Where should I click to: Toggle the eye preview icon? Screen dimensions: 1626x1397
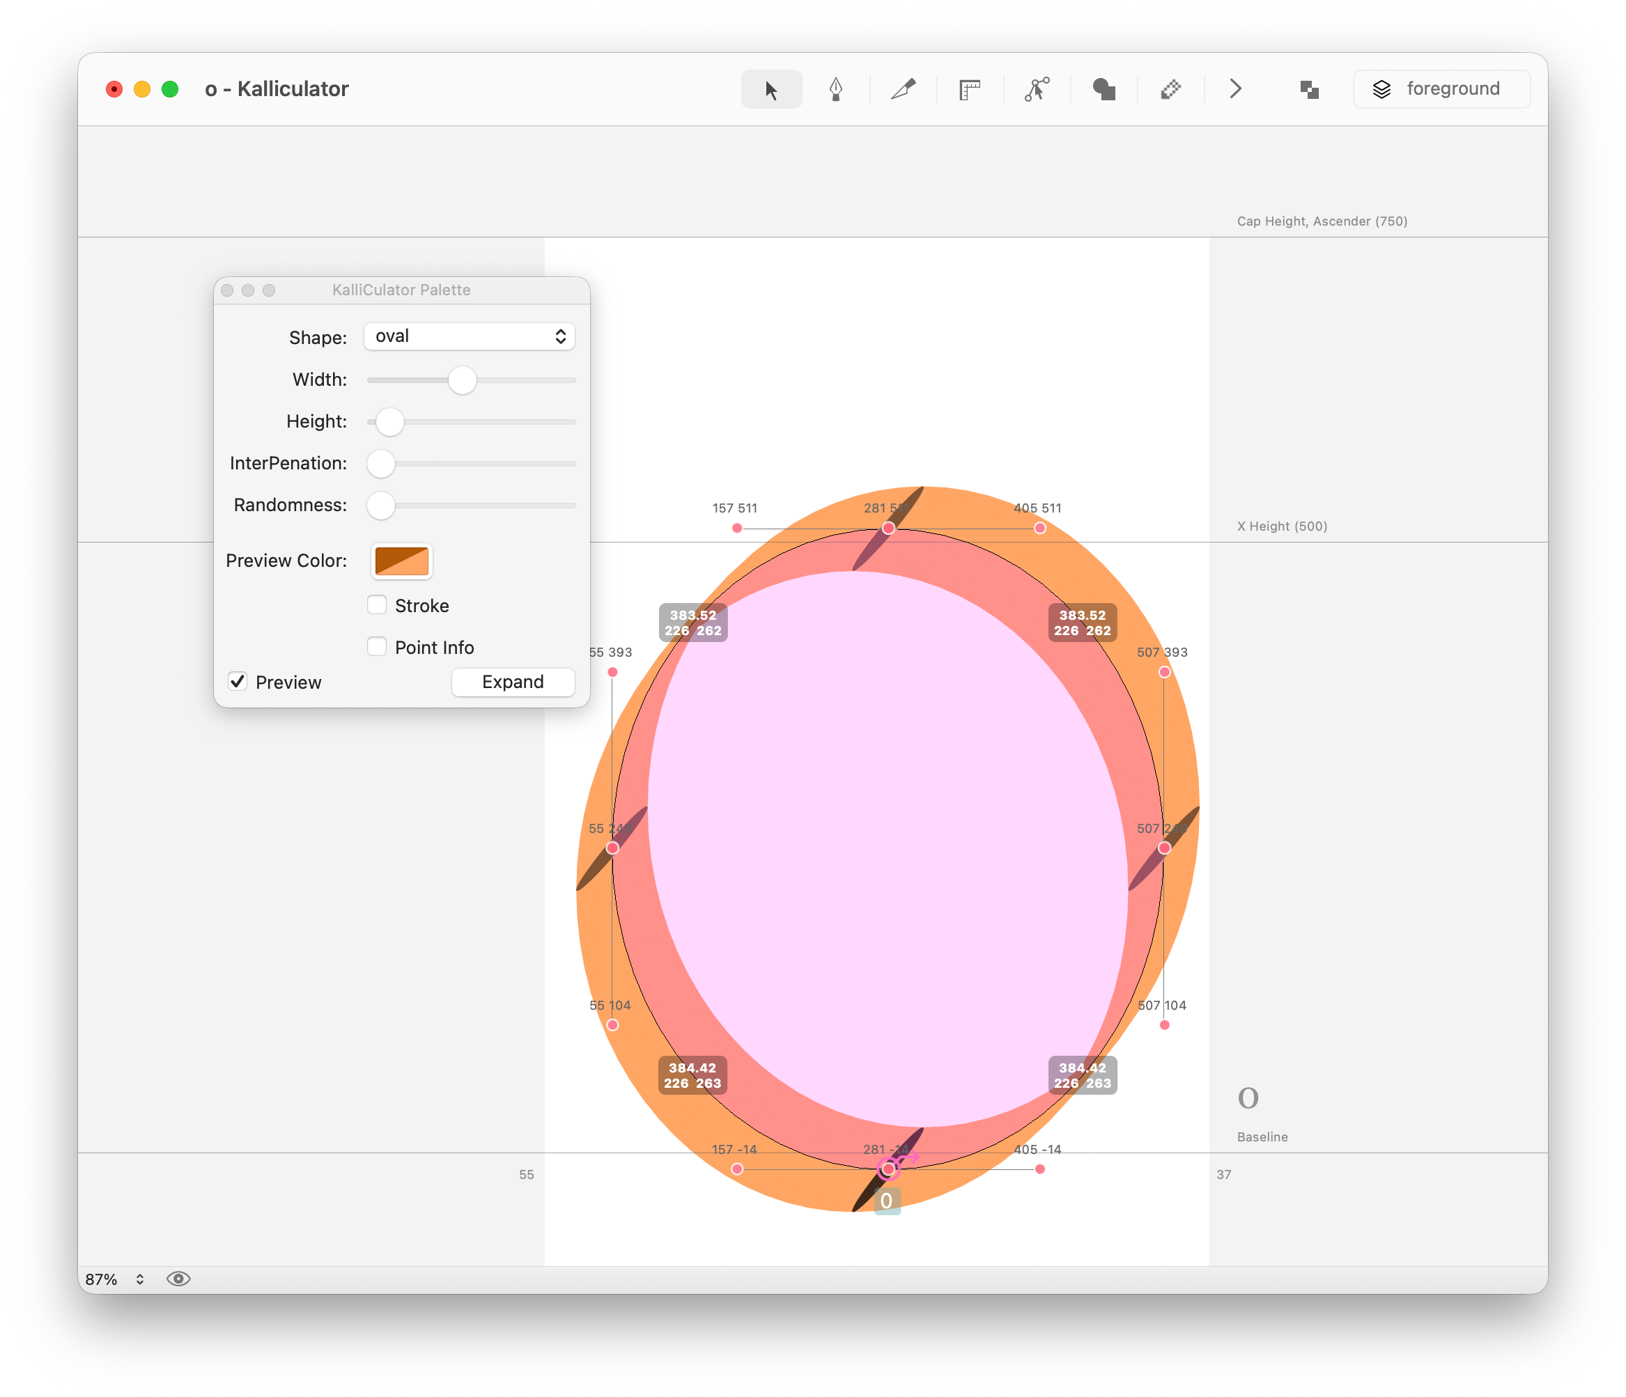(x=178, y=1279)
